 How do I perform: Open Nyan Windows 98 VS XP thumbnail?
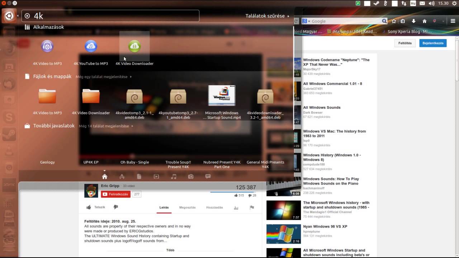click(x=284, y=234)
